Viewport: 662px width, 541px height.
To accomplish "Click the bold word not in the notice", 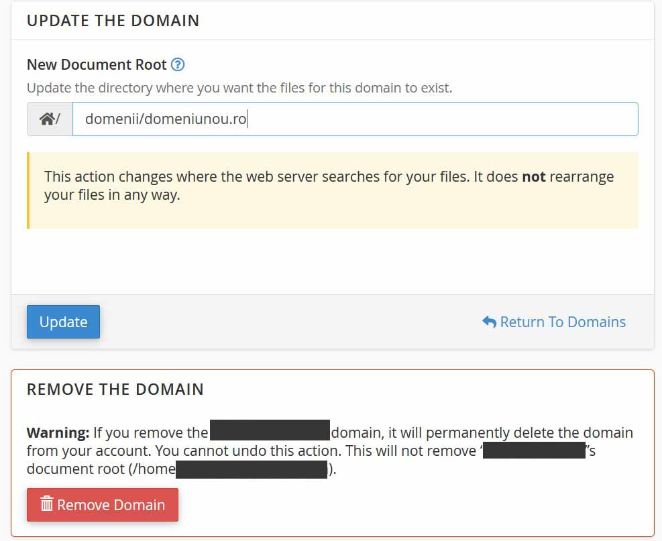I will (x=534, y=177).
